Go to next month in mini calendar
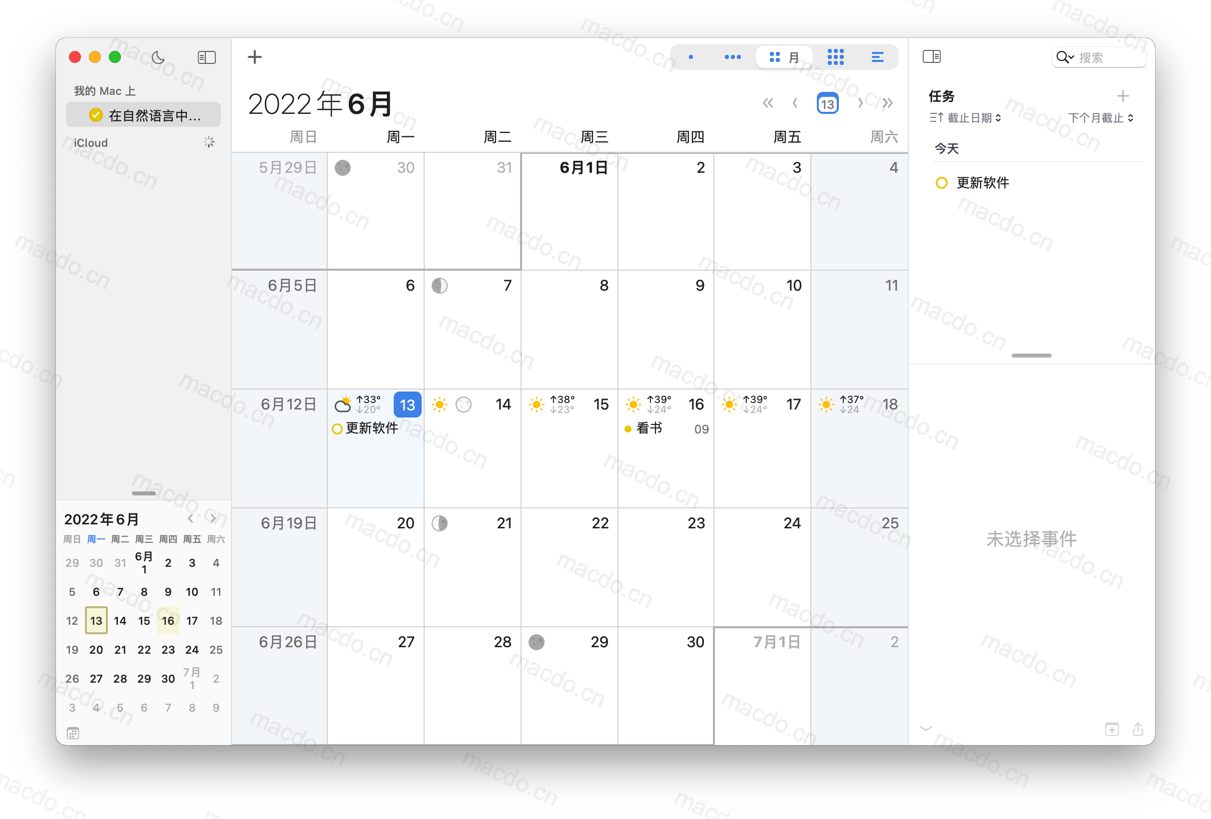The width and height of the screenshot is (1211, 819). [x=213, y=518]
